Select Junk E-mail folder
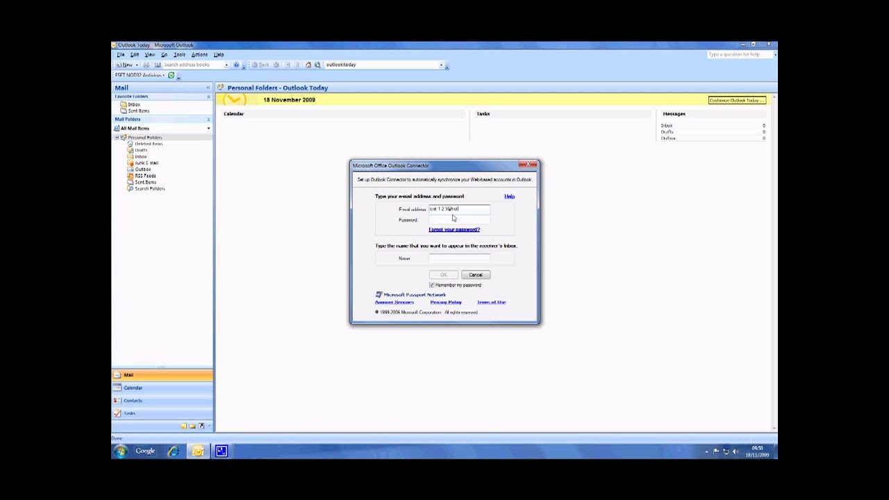 (147, 163)
